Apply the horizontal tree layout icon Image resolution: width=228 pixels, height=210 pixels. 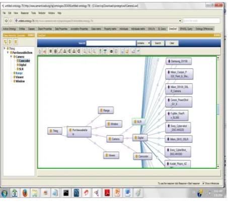(69, 51)
